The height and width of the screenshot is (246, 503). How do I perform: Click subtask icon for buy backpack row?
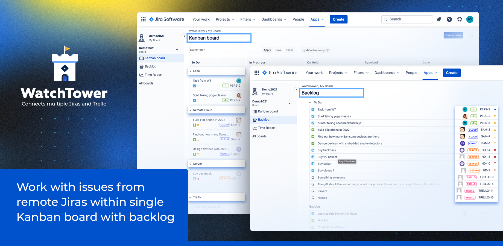pyautogui.click(x=313, y=150)
